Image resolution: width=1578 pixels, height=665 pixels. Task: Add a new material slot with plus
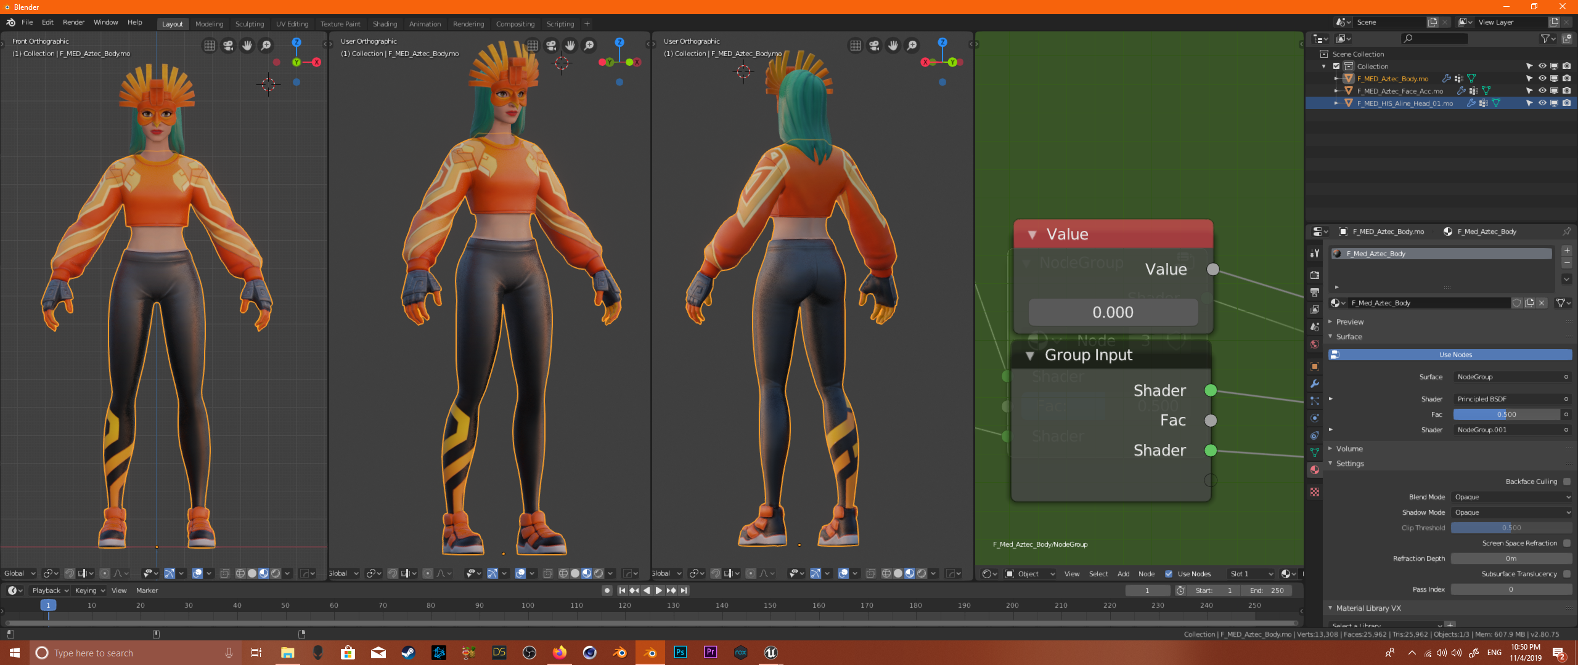[x=1567, y=251]
